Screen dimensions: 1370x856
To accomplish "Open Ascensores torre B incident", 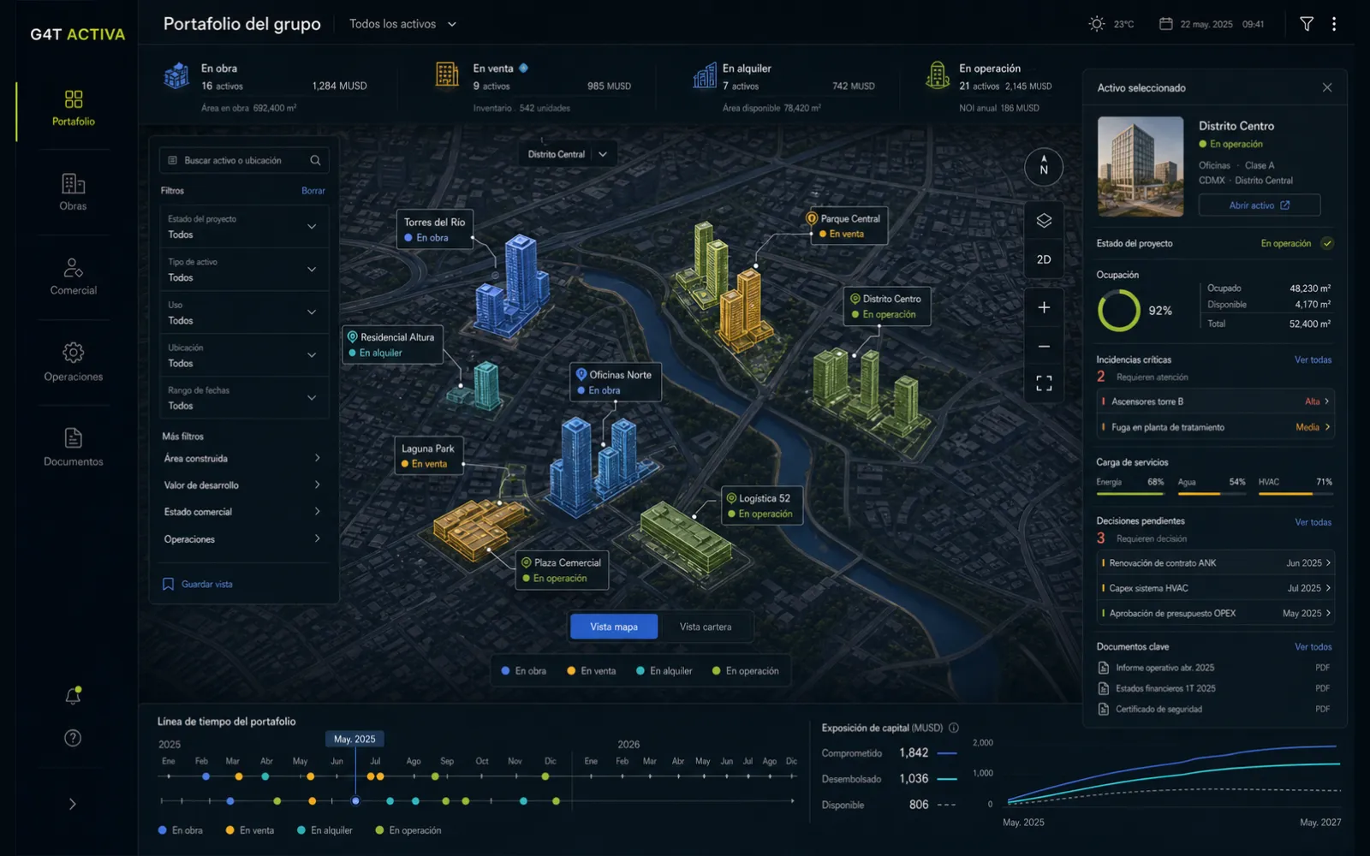I will coord(1214,401).
